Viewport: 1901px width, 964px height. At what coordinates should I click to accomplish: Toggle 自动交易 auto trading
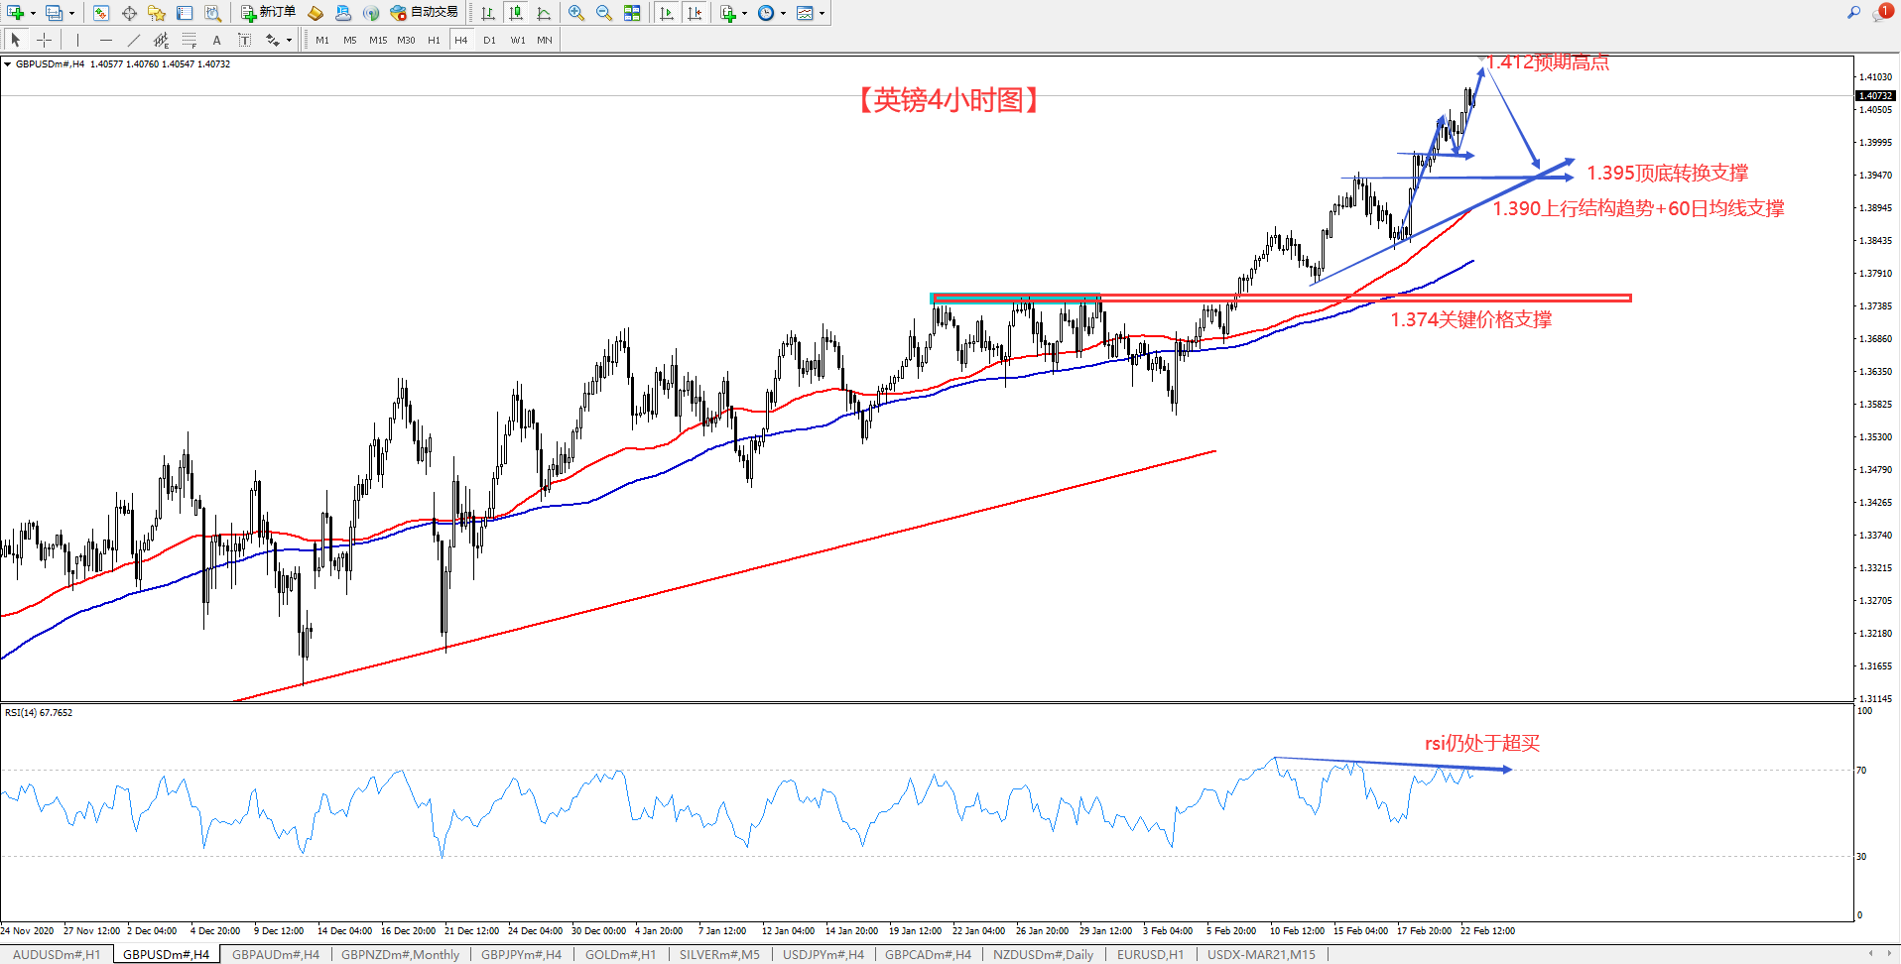425,13
